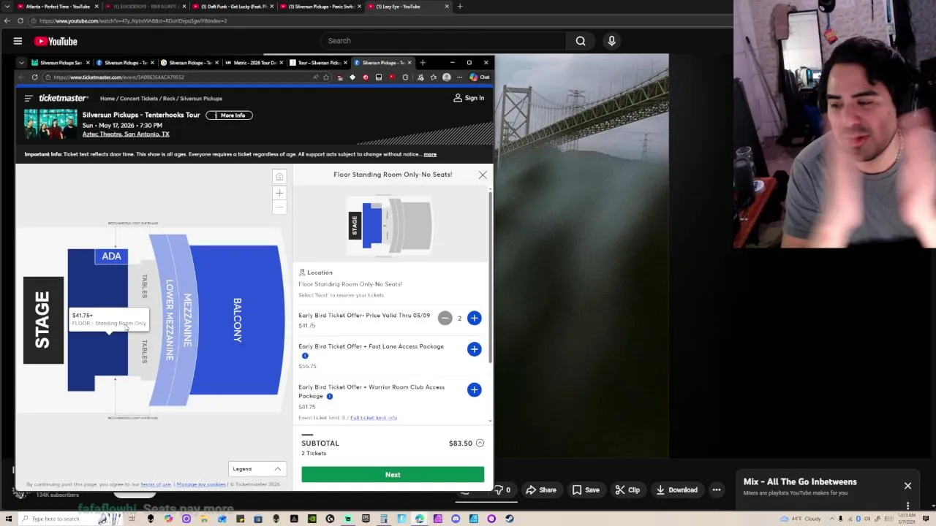Open the Ticketmaster hamburger menu

(29, 98)
